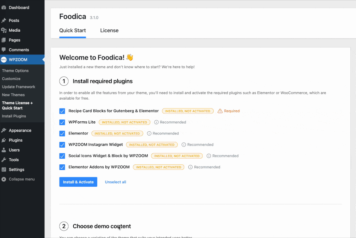Open the Users menu link
356x238 pixels.
(14, 150)
